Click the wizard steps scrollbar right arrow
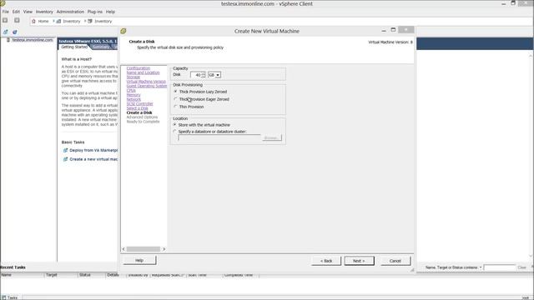The image size is (534, 300). coord(164,249)
